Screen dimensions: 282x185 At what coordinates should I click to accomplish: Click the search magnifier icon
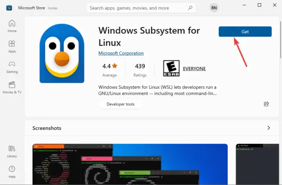pos(190,8)
